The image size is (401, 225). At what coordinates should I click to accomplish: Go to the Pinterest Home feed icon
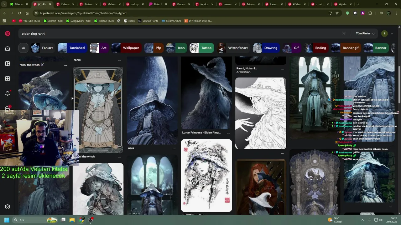[x=8, y=48]
